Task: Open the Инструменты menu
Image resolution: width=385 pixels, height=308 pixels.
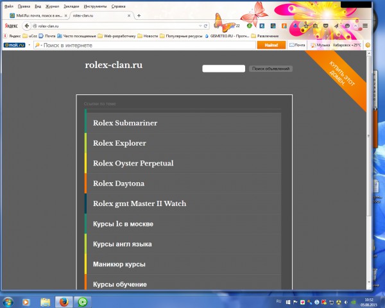Action: click(95, 6)
